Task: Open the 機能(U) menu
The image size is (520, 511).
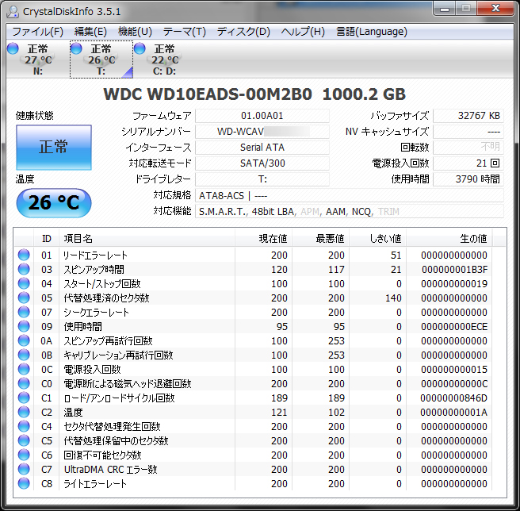Action: (135, 32)
